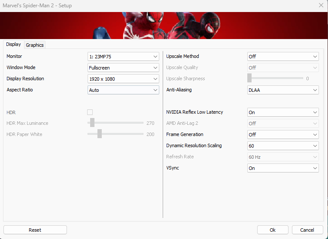Click the "Upscale Method" label
The image size is (328, 239).
point(182,56)
